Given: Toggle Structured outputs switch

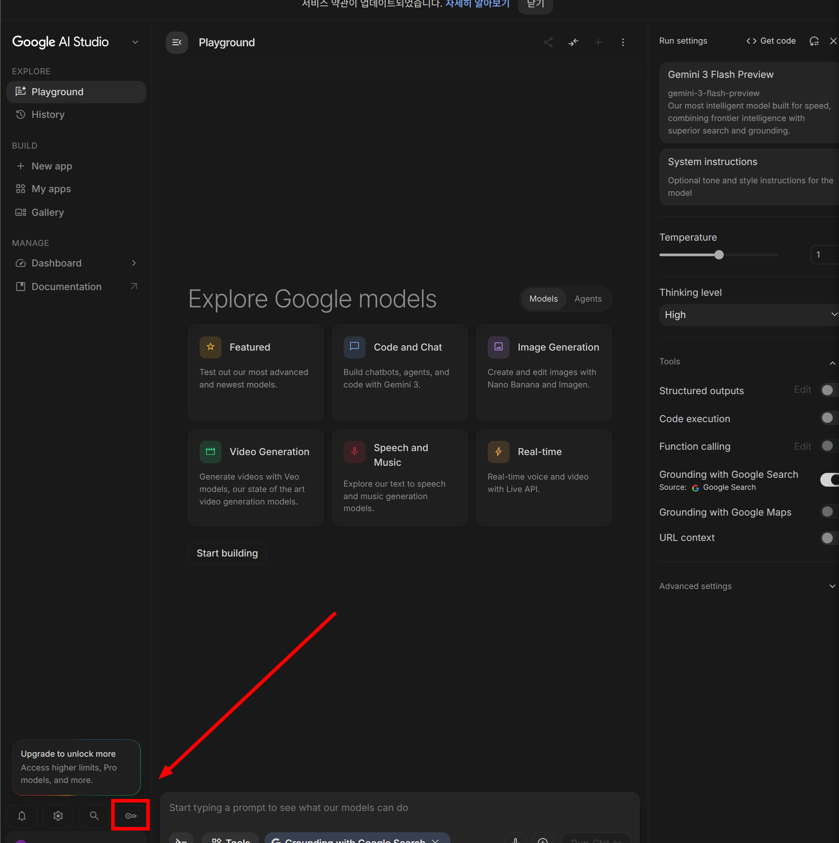Looking at the screenshot, I should point(829,390).
